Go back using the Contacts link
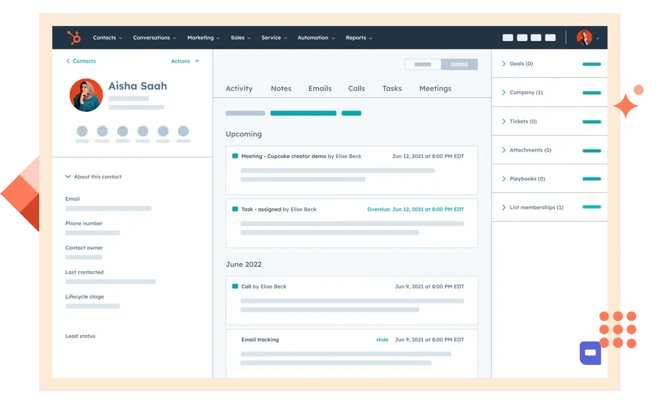 (x=80, y=61)
